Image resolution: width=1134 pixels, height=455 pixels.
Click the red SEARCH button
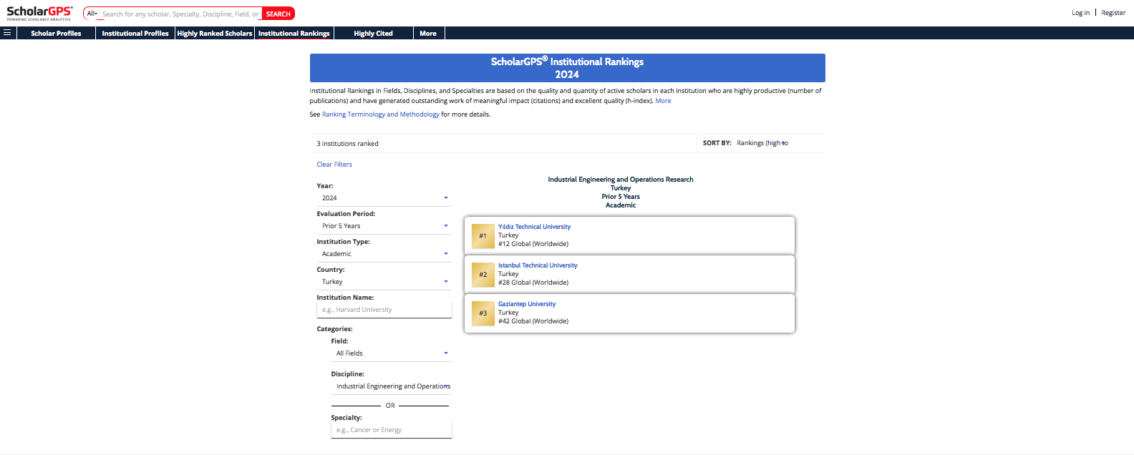coord(278,14)
